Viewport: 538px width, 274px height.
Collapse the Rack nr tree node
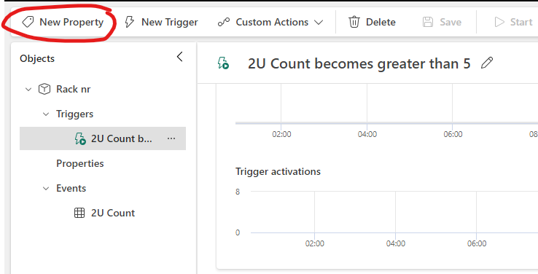coord(28,90)
